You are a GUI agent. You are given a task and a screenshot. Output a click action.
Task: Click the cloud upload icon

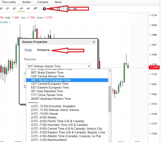pyautogui.click(x=75, y=9)
